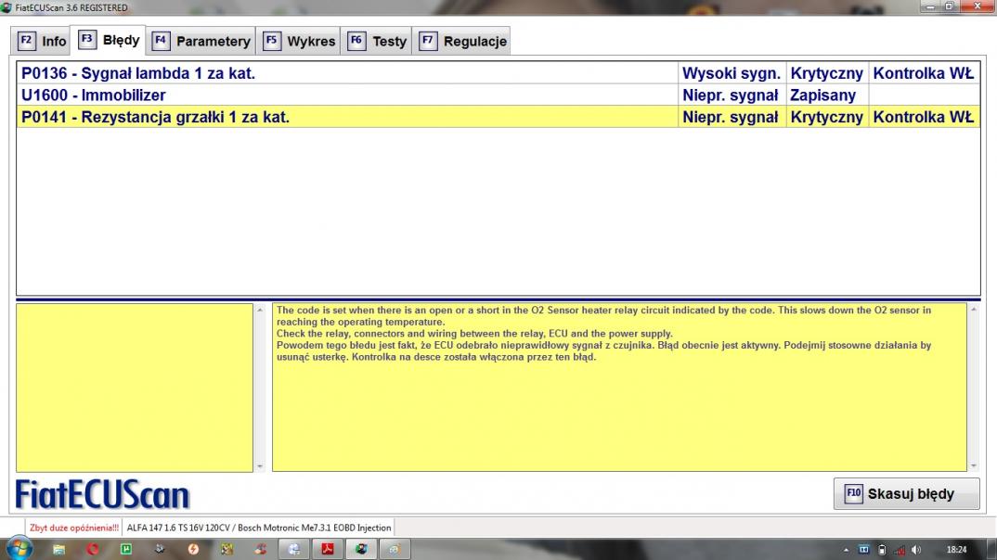
Task: Click the description panel's scroll-down arrow
Action: click(974, 466)
